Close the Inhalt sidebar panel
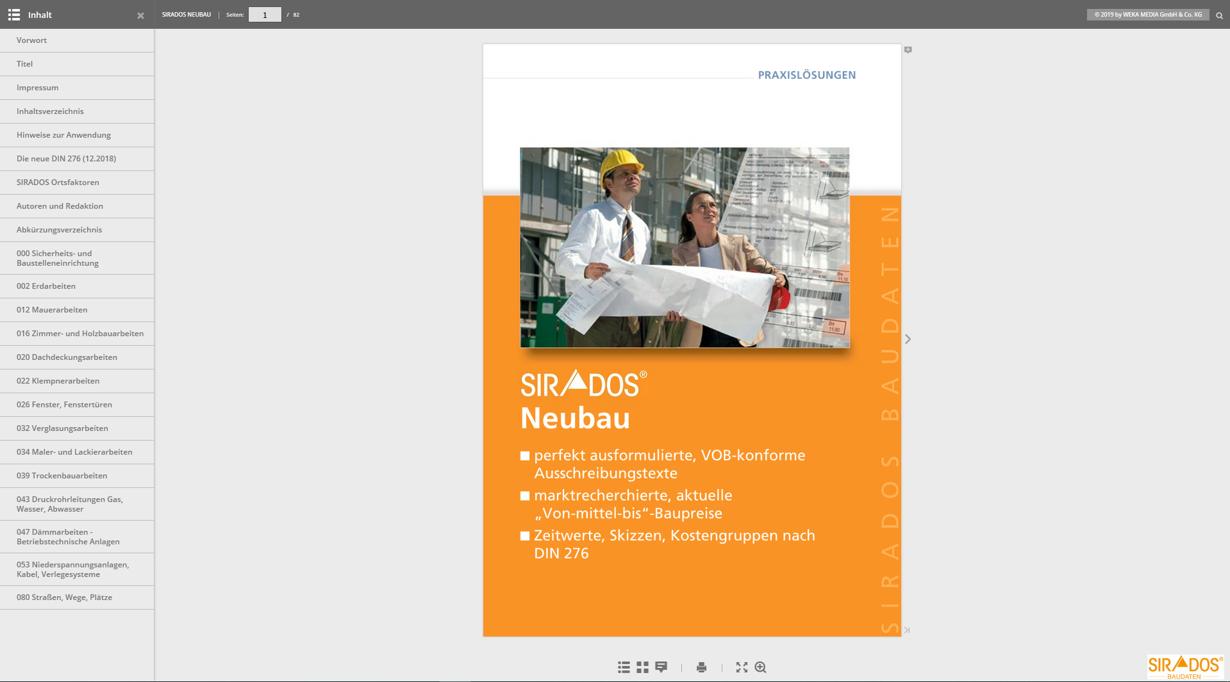Image resolution: width=1230 pixels, height=682 pixels. tap(140, 15)
